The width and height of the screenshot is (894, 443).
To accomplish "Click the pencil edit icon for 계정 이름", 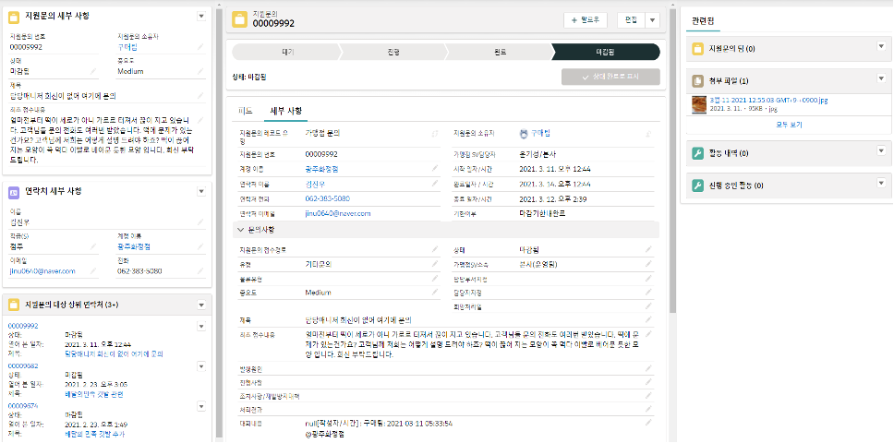I will click(435, 170).
